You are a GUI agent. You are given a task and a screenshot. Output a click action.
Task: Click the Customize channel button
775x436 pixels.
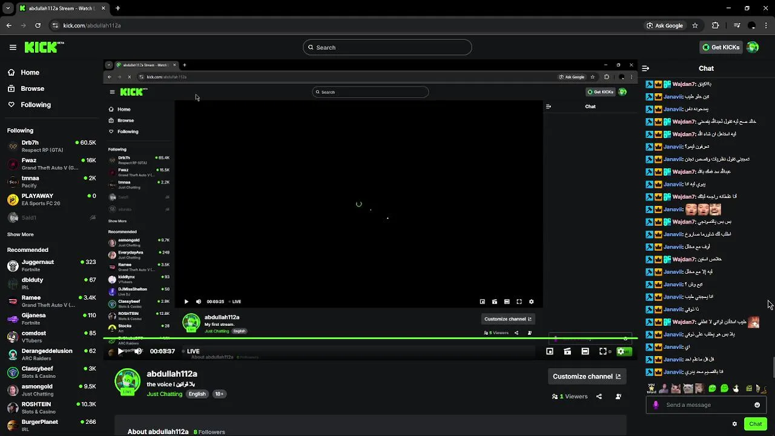(587, 376)
